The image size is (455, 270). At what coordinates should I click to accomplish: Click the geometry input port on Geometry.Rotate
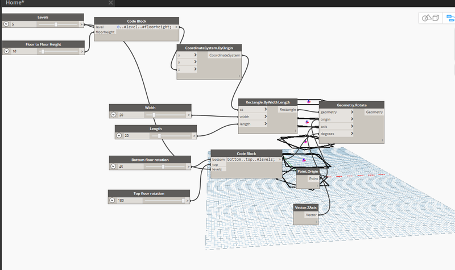coord(336,112)
